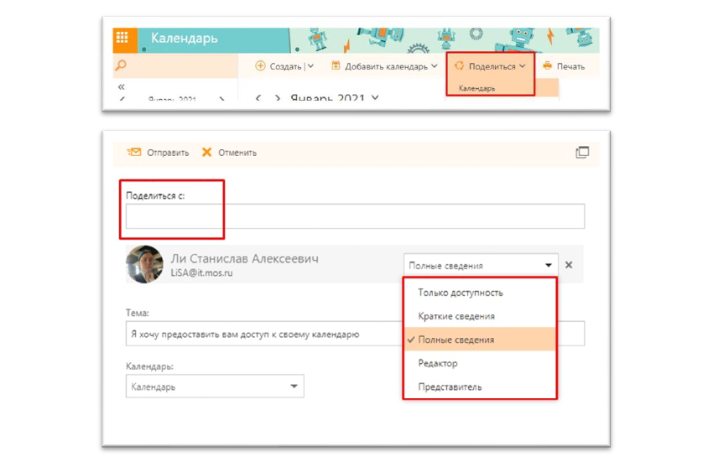Click the printer icon for Печать

pyautogui.click(x=548, y=66)
